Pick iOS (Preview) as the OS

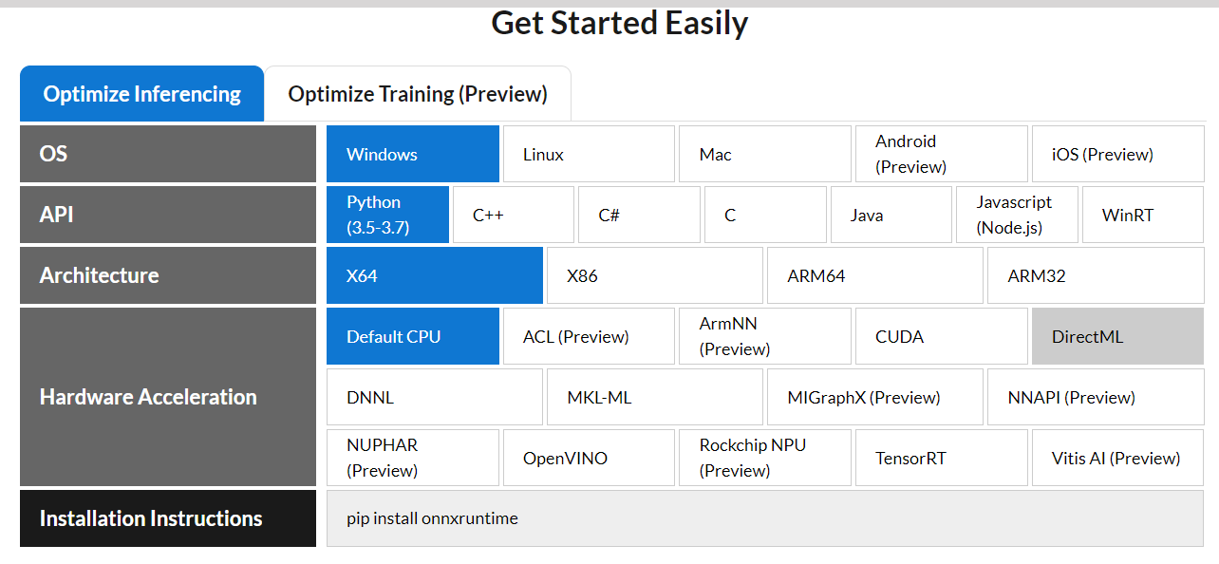click(x=1117, y=153)
